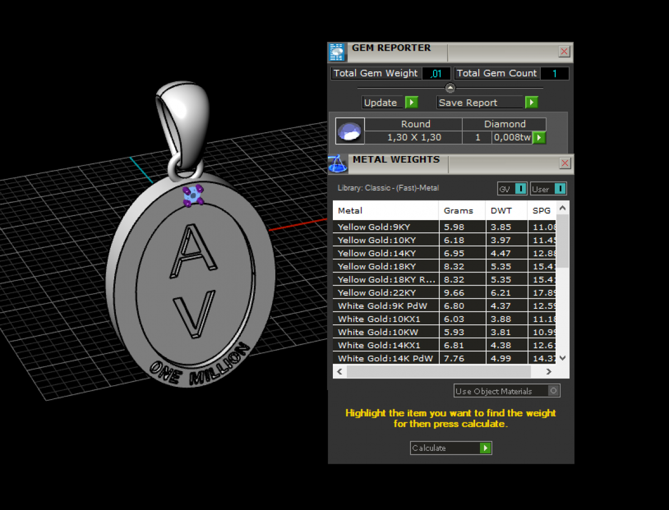Viewport: 669px width, 510px height.
Task: Select the White Gold:14KX1 row
Action: pyautogui.click(x=445, y=345)
